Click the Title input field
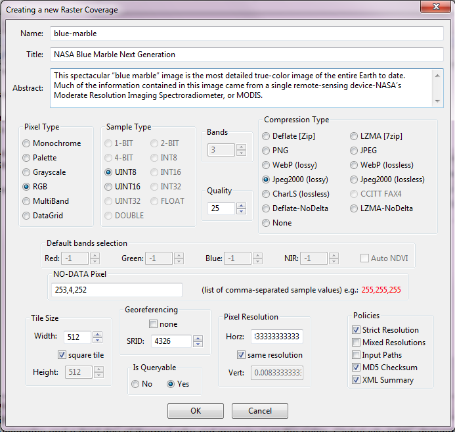This screenshot has width=455, height=432. click(x=247, y=55)
